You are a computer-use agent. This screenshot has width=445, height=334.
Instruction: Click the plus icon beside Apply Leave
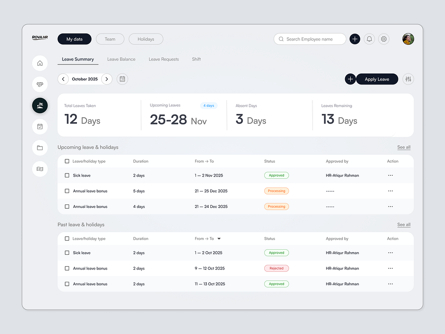coord(350,79)
